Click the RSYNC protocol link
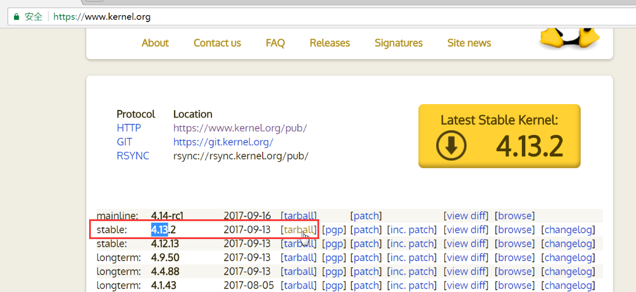 pyautogui.click(x=133, y=156)
